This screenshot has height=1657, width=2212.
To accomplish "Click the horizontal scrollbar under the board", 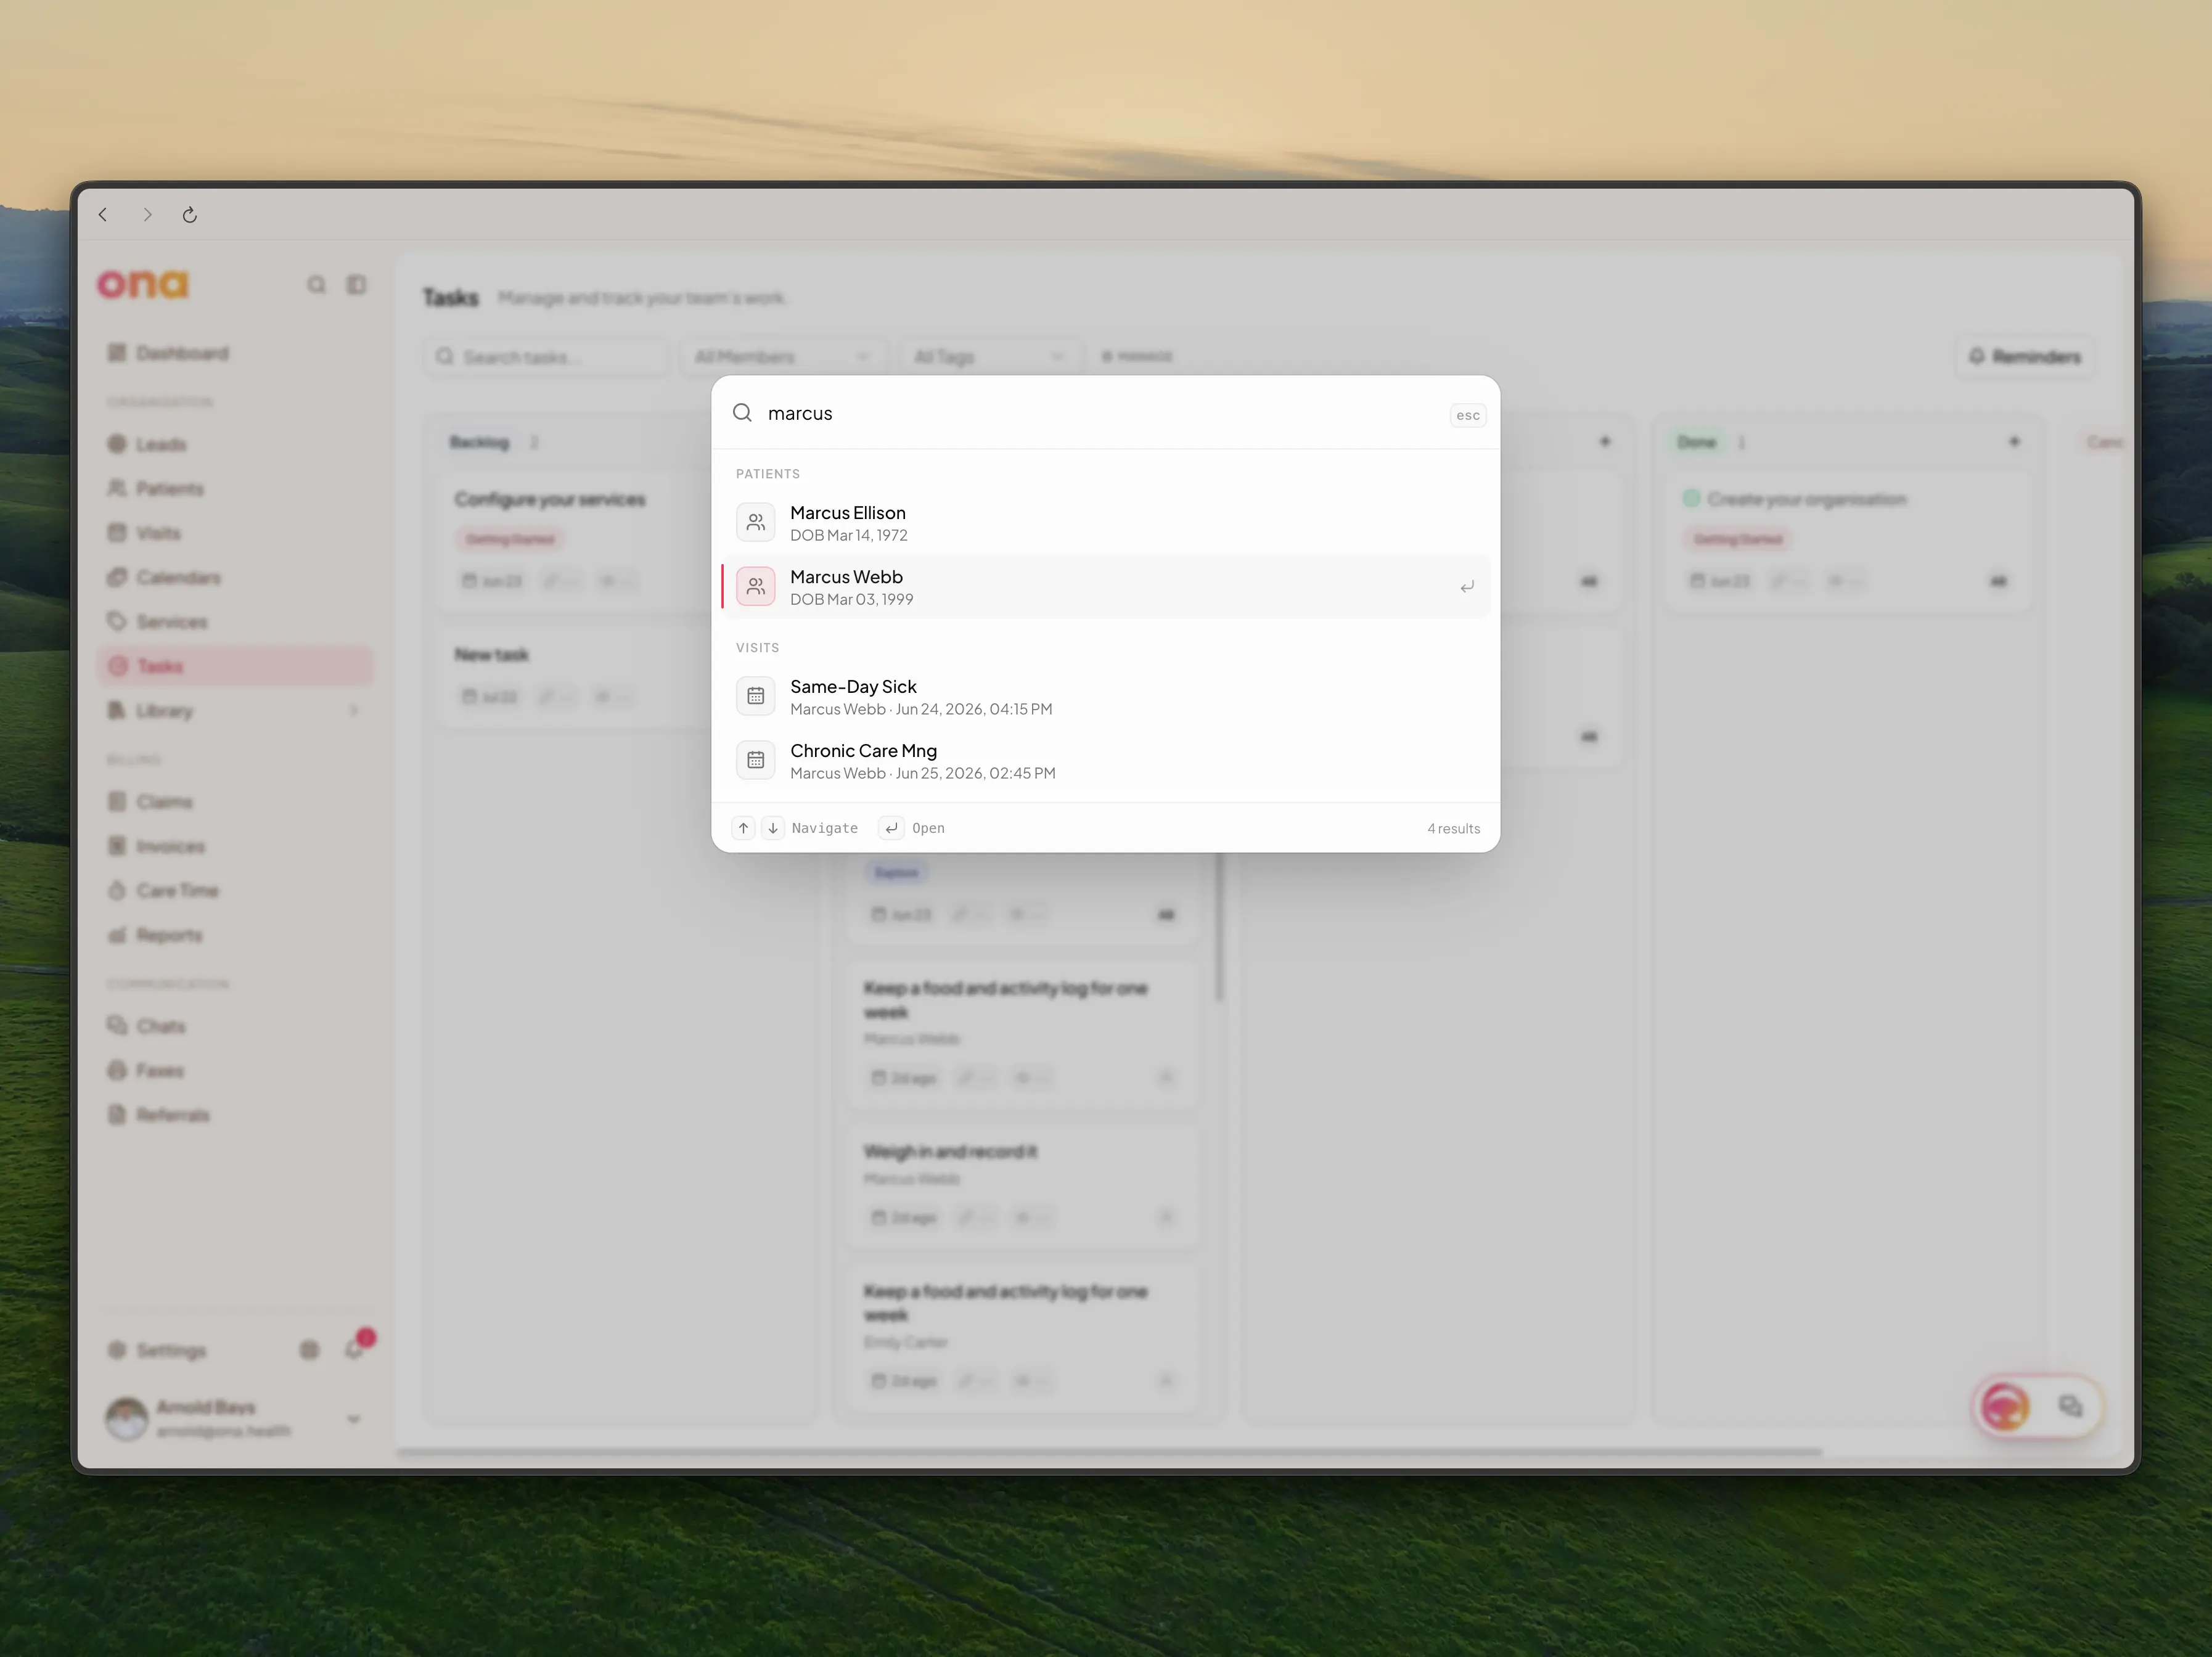I will click(x=1109, y=1452).
